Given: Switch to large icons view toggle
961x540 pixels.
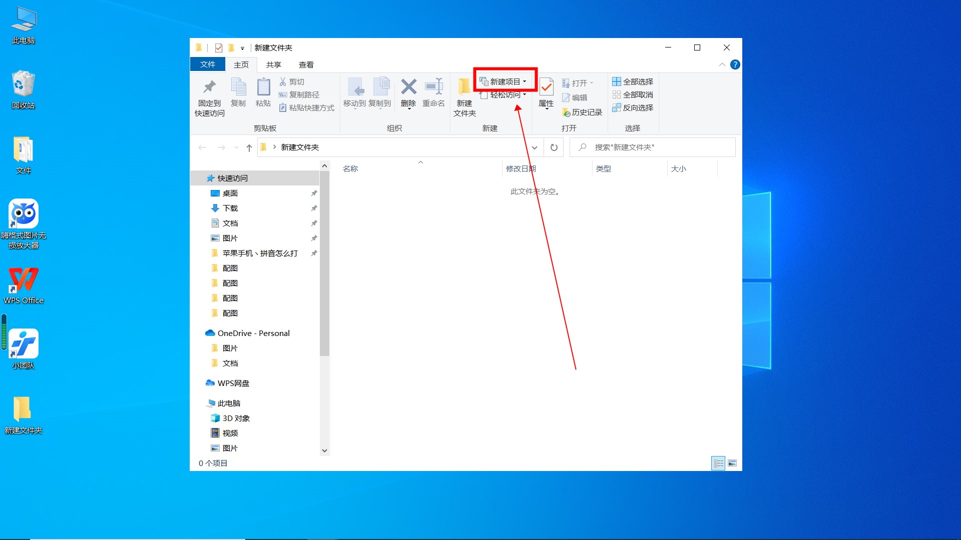Looking at the screenshot, I should 732,463.
